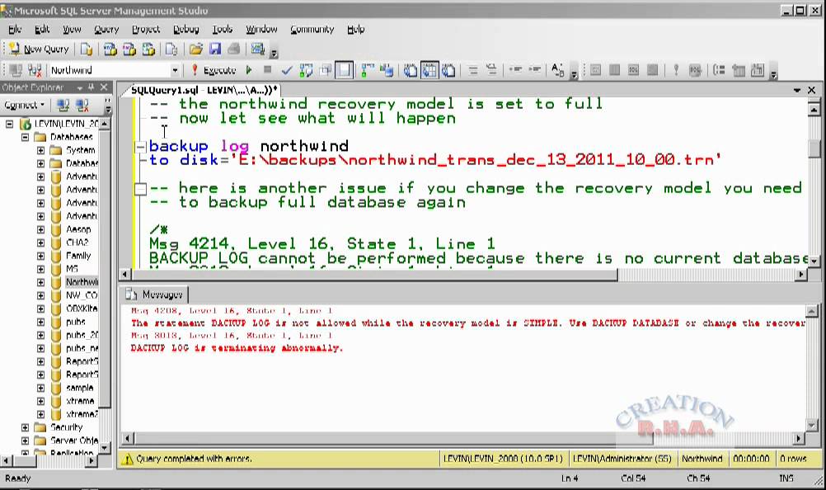Click the Decrease Indent icon
The width and height of the screenshot is (826, 490).
[515, 69]
